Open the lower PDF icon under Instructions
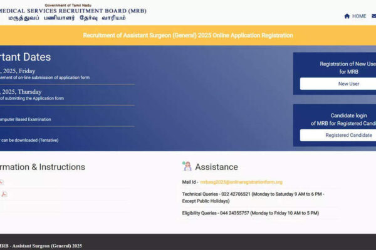Image resolution: width=376 pixels, height=250 pixels. click(4, 194)
